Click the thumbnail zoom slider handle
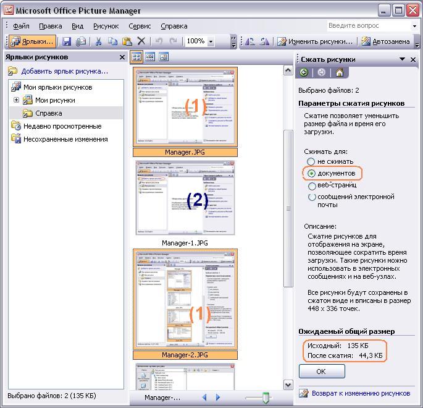 [x=266, y=397]
